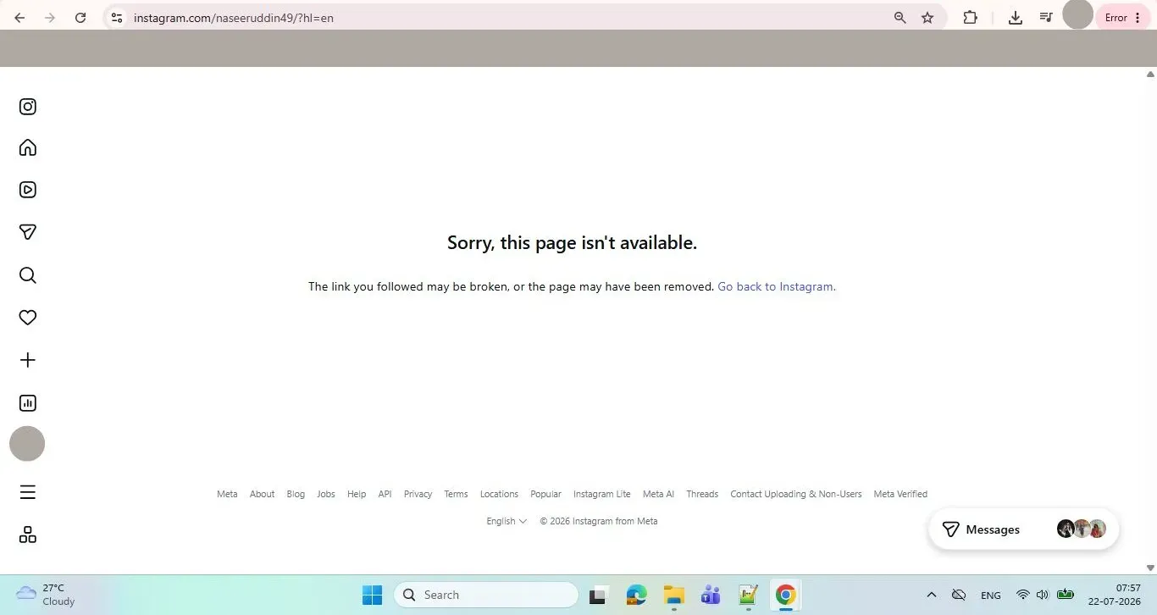Image resolution: width=1157 pixels, height=615 pixels.
Task: Open the More hamburger menu in the sidebar
Action: click(28, 492)
